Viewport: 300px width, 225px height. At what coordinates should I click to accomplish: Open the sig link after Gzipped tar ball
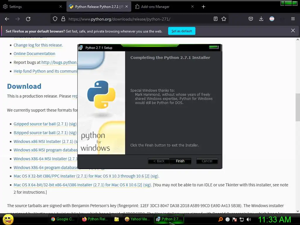73,124
